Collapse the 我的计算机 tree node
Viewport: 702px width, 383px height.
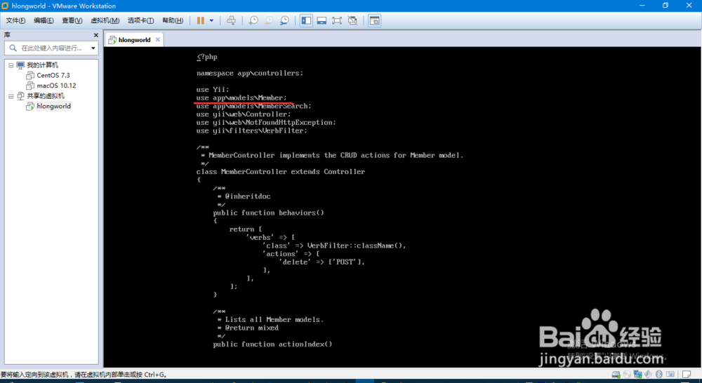pyautogui.click(x=11, y=65)
